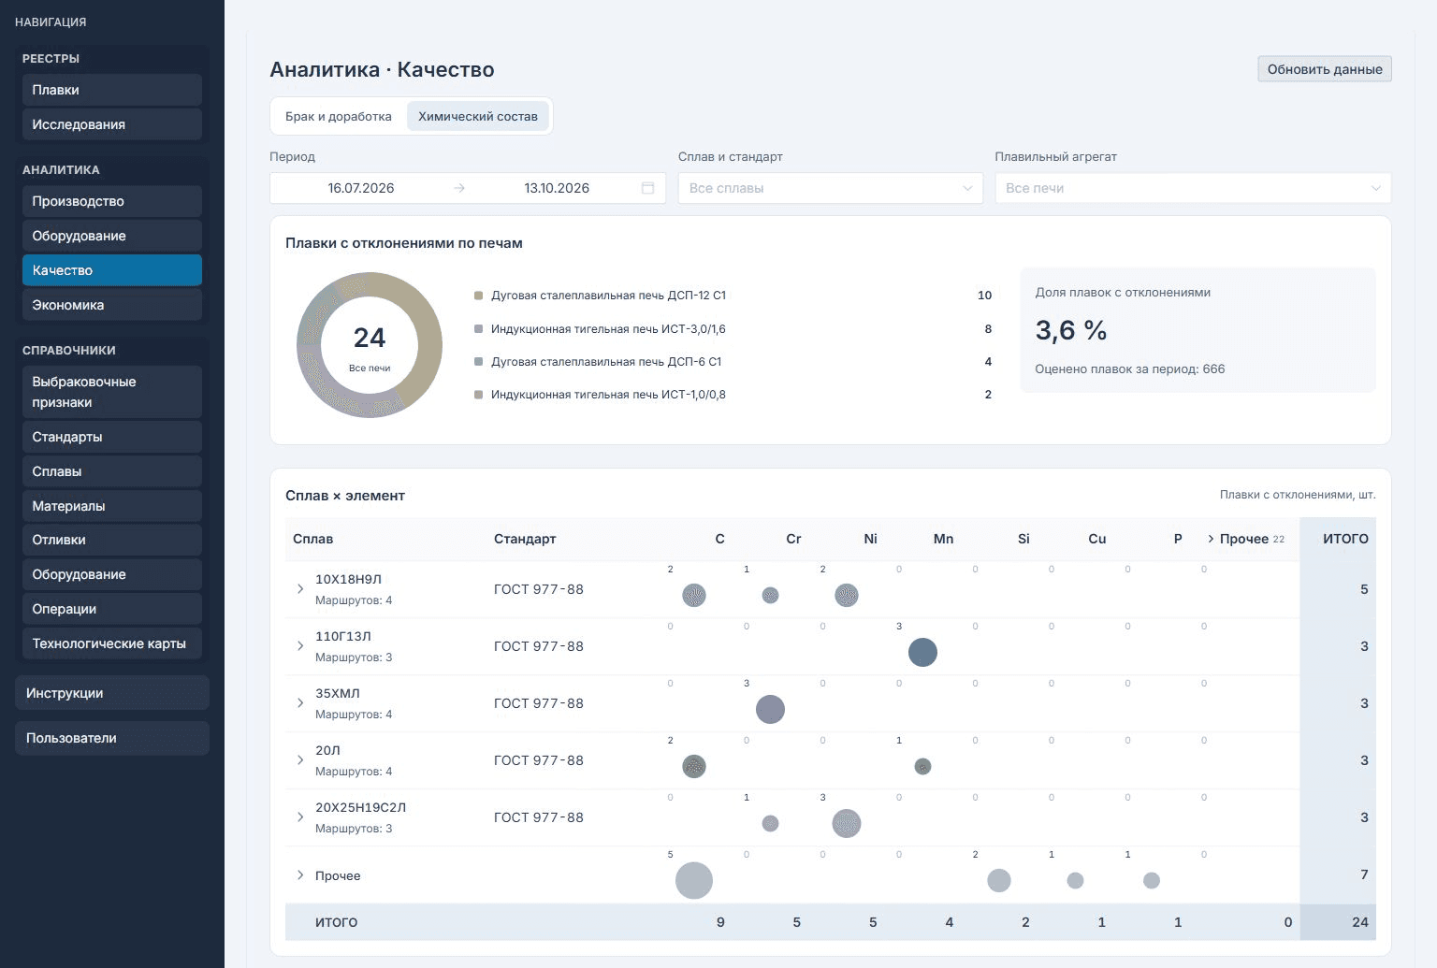Open Экономика analytics section

112,305
